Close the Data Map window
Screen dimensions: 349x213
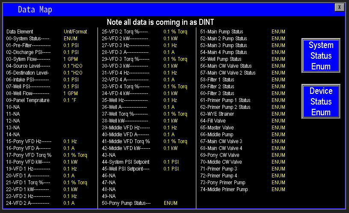(x=339, y=7)
